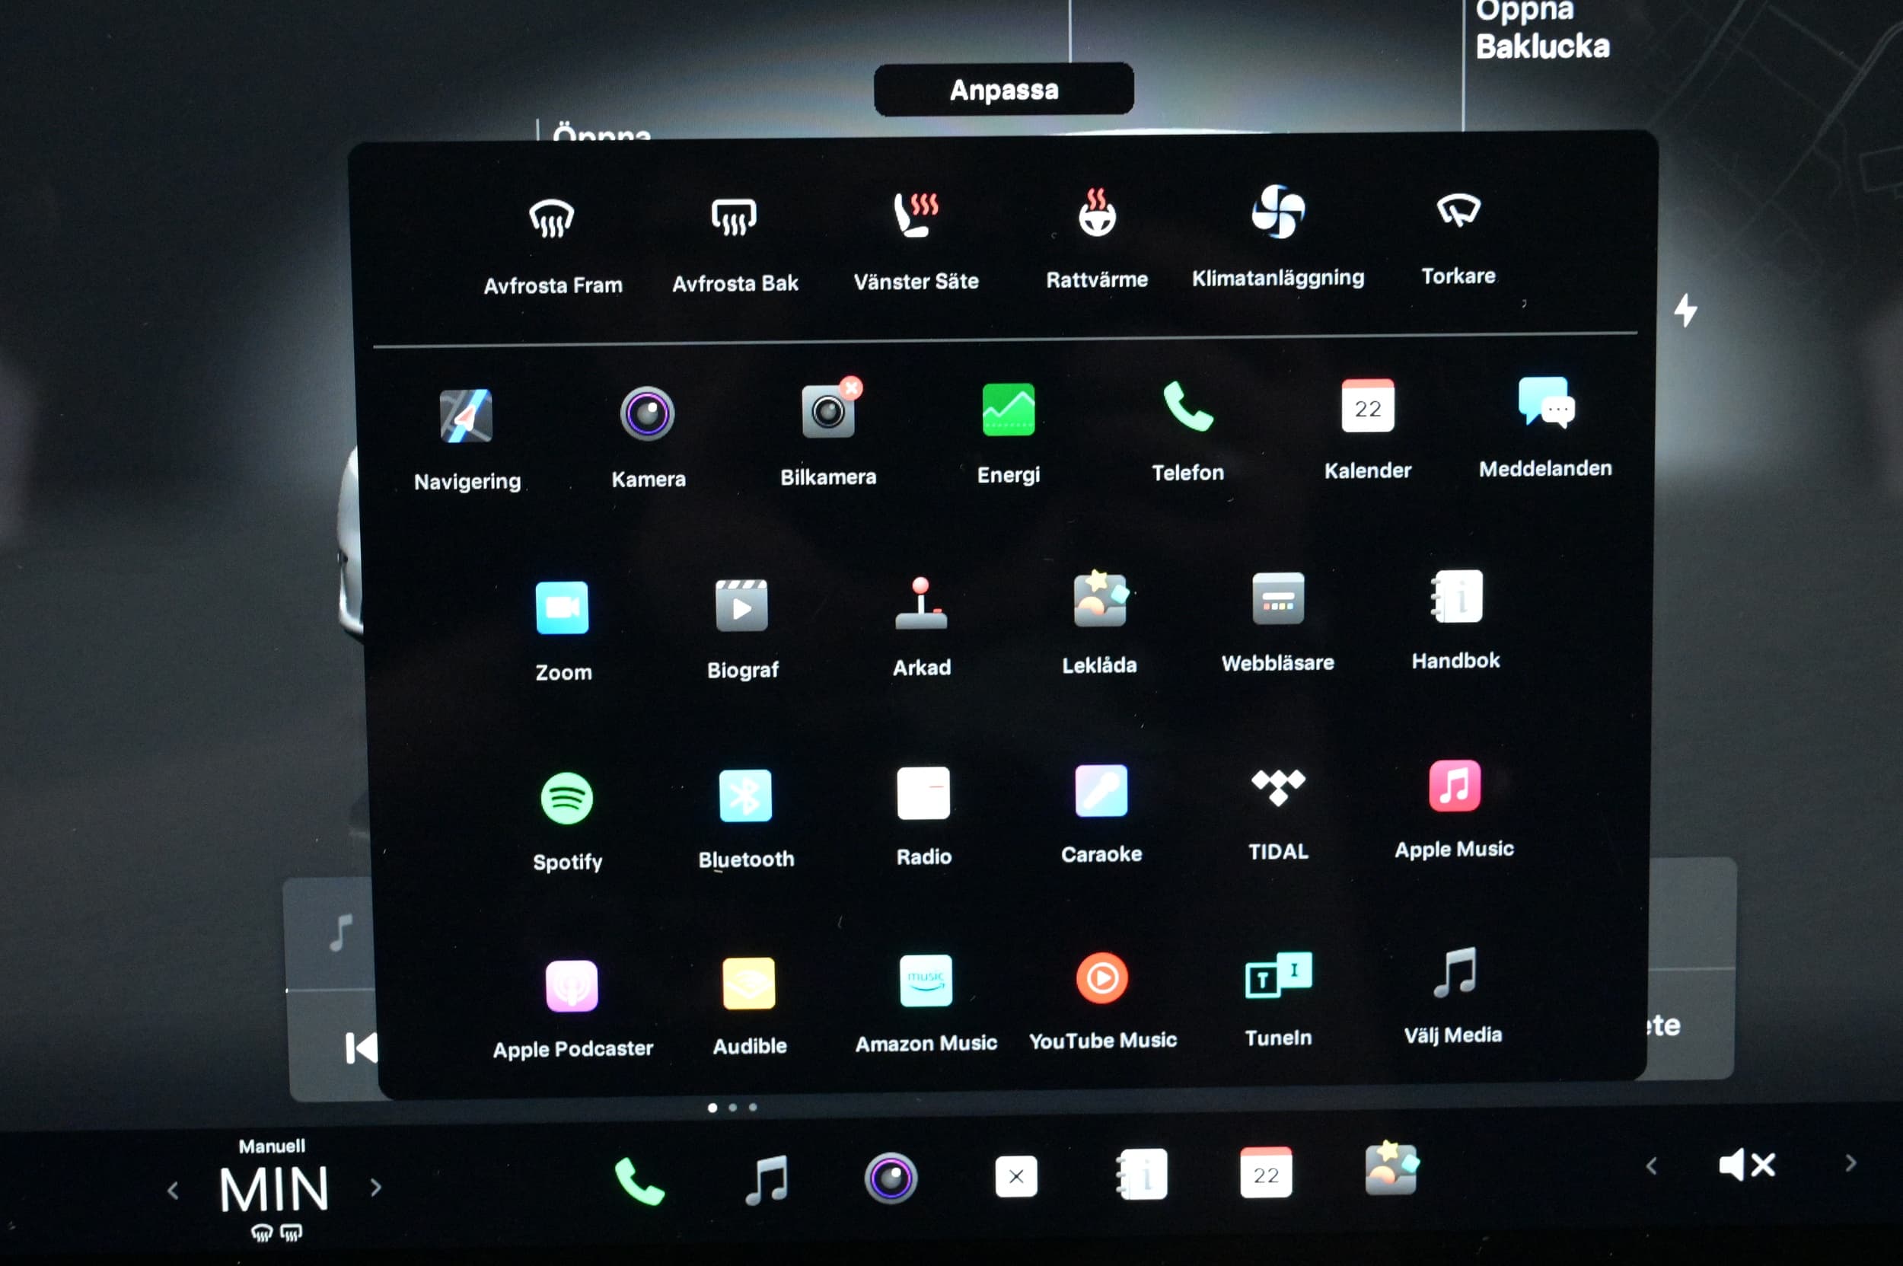
Task: Open Manuell MIN temperature setting
Action: point(273,1188)
